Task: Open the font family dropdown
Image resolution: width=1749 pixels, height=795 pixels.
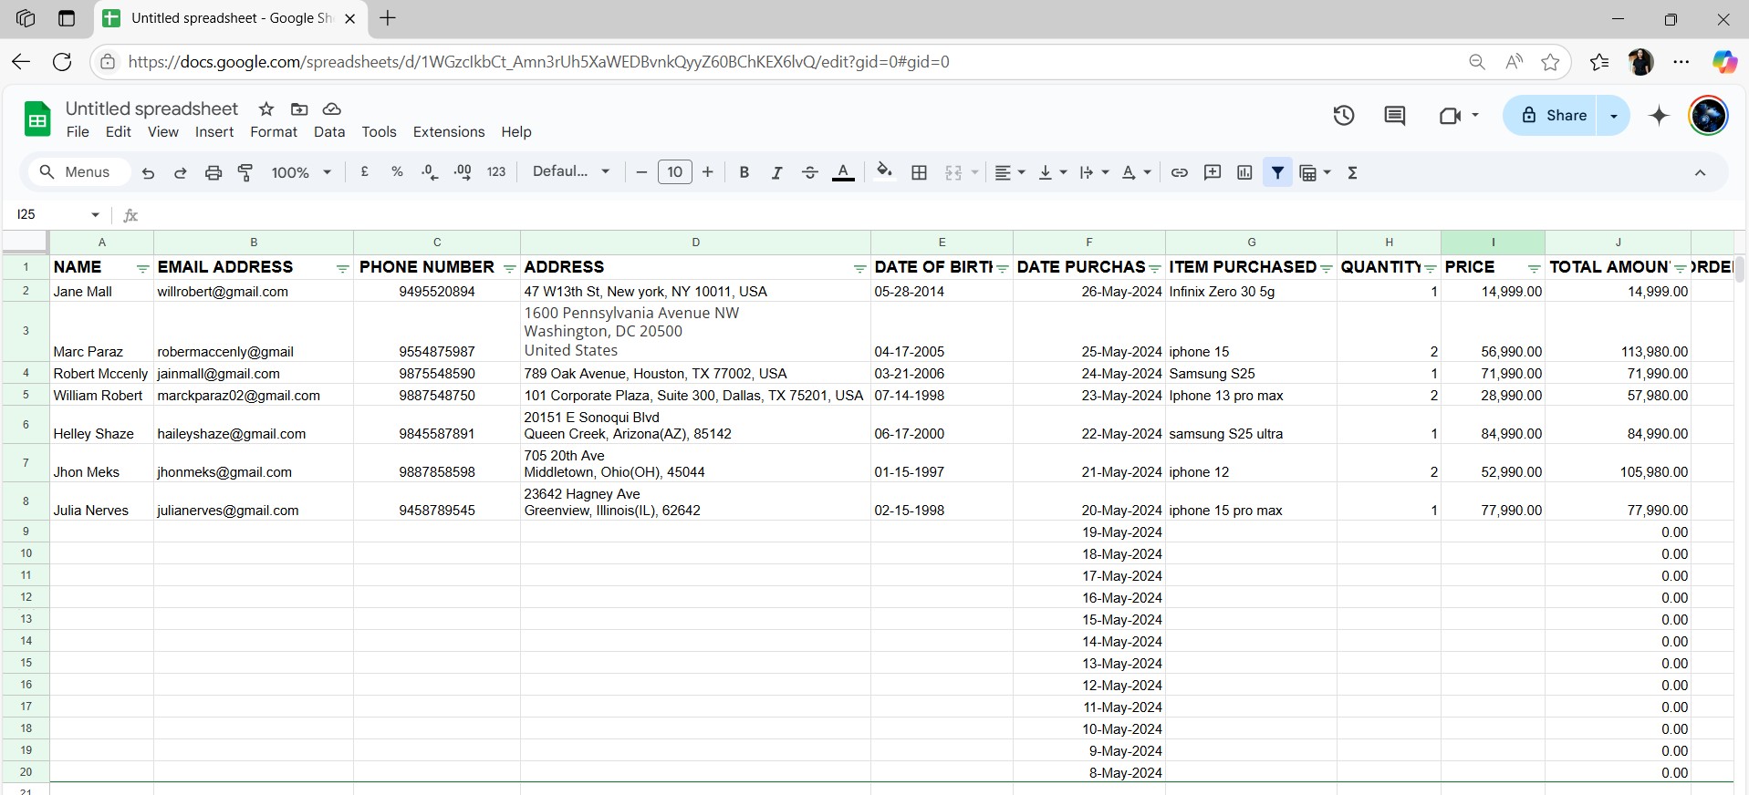Action: point(570,171)
